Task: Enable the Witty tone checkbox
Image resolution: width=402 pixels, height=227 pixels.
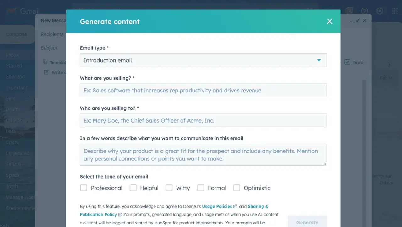Action: coord(169,187)
